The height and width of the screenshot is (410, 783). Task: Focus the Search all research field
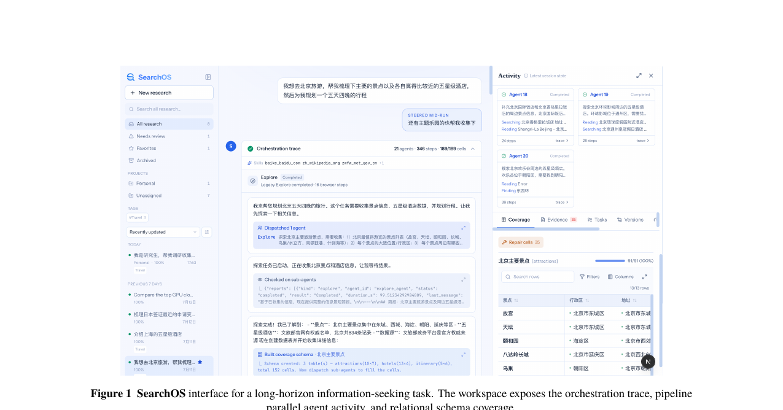point(169,109)
